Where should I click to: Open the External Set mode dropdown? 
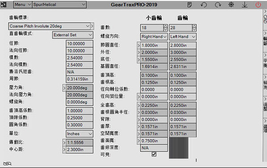tap(73, 35)
